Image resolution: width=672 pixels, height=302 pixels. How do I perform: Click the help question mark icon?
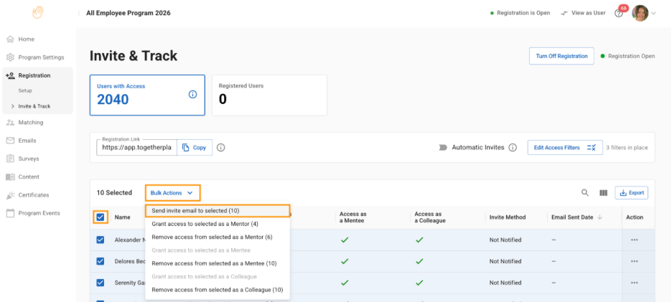(x=619, y=14)
